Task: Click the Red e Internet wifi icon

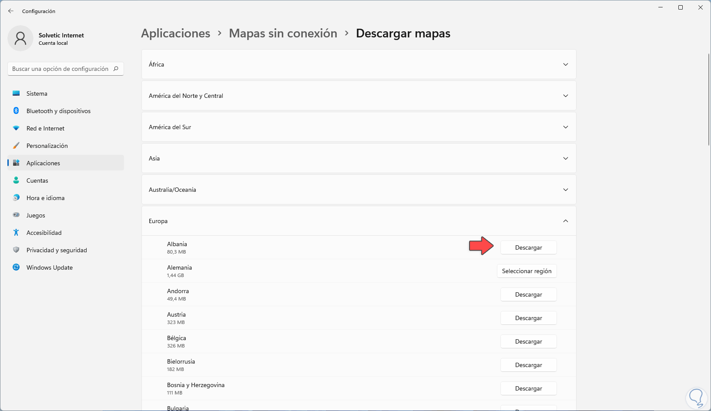Action: coord(16,128)
